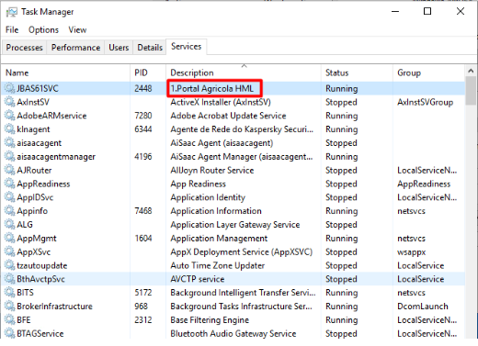Click PID 4196 of aisaacagentmanager
Viewport: 478px width, 346px height.
tap(143, 156)
